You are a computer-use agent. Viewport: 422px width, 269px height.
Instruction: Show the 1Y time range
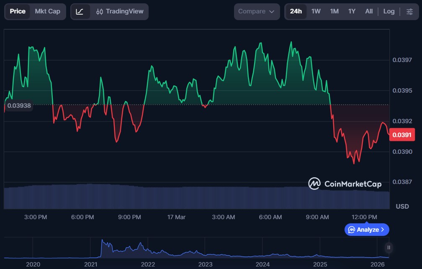click(x=352, y=11)
